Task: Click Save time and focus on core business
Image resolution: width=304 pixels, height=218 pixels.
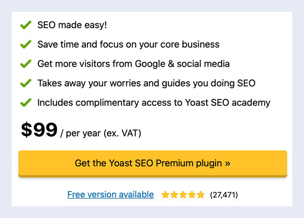Action: 128,44
